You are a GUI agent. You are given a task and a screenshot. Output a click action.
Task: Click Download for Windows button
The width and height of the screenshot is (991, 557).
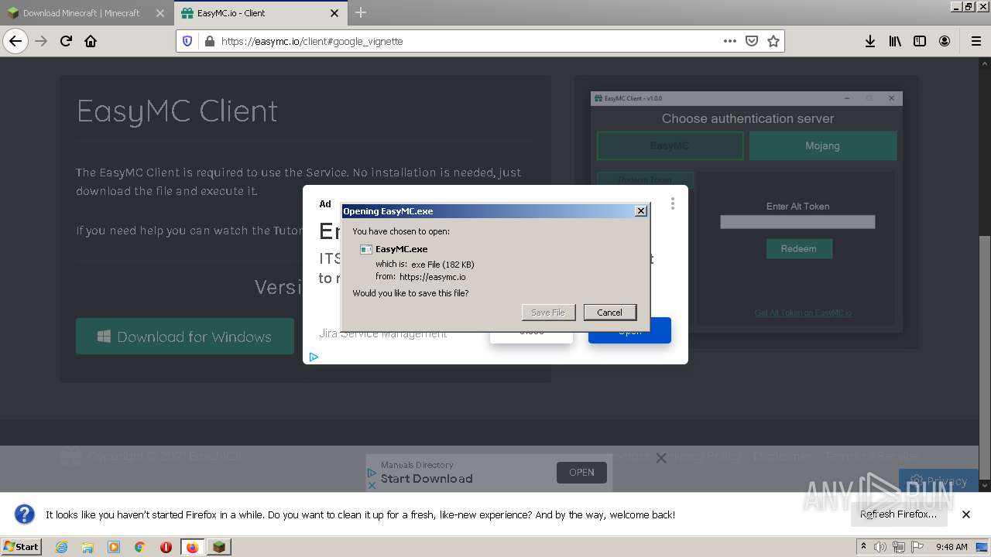(x=185, y=337)
